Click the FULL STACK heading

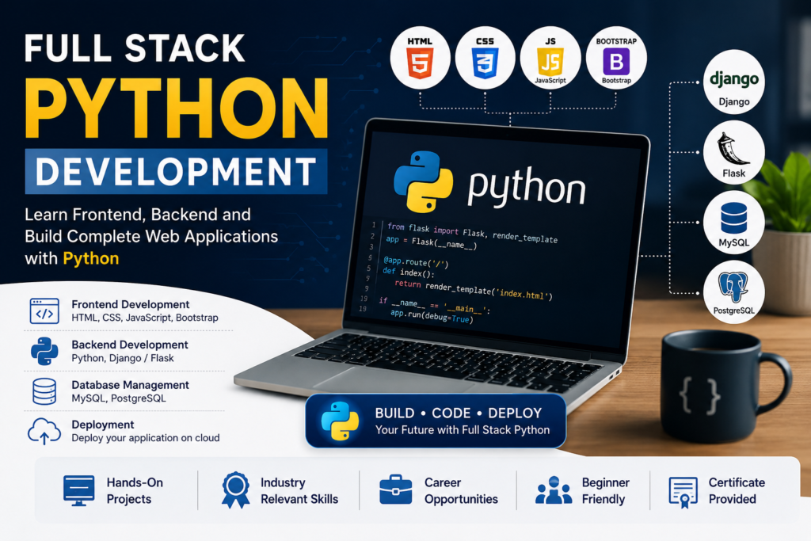(135, 48)
